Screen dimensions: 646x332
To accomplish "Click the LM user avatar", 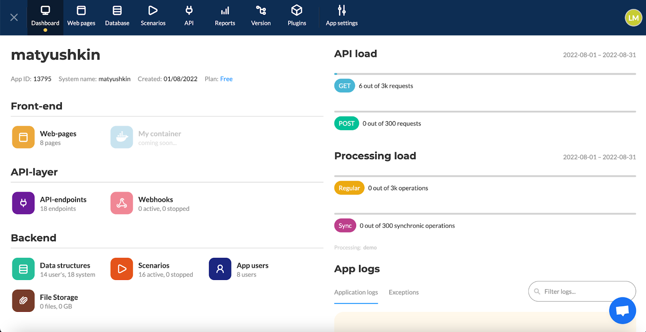I will click(x=633, y=18).
